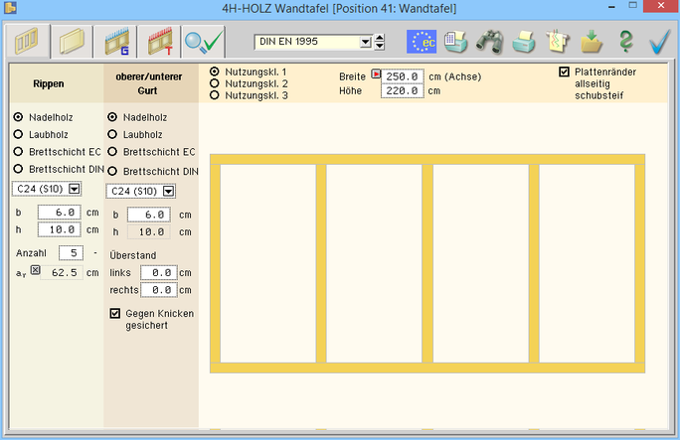Select Laubholz for Rippen
Image resolution: width=680 pixels, height=440 pixels.
pyautogui.click(x=17, y=134)
